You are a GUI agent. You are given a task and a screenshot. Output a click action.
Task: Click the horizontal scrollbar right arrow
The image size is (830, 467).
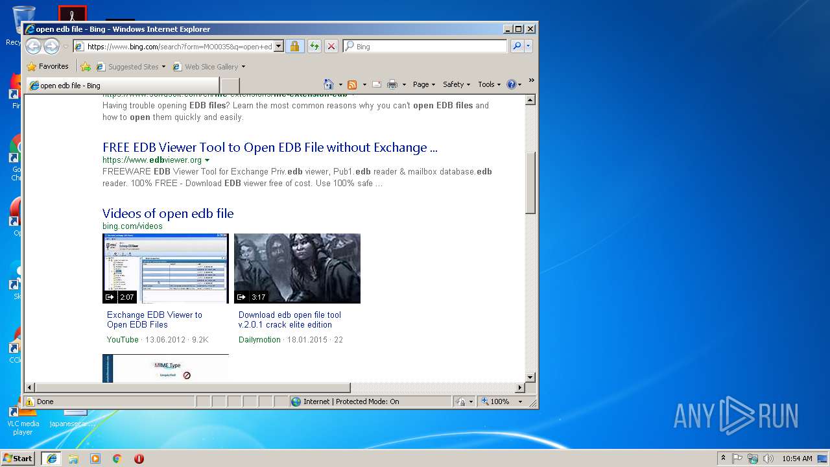pos(519,388)
